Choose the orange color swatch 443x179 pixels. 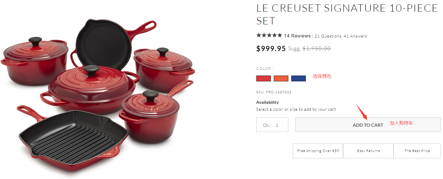coord(281,78)
